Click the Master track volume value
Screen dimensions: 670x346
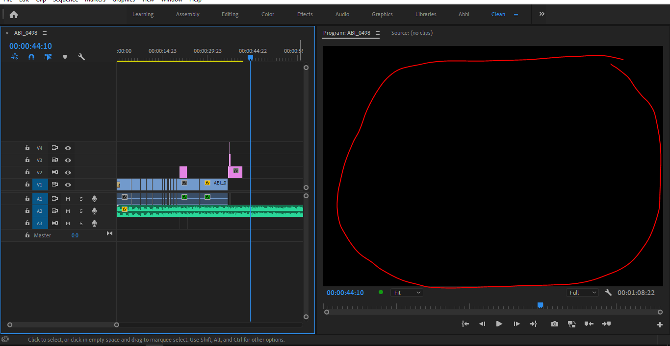[75, 235]
